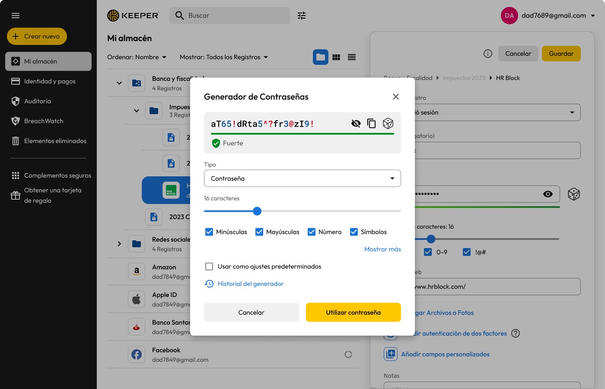The image size is (605, 389).
Task: Uncheck the Mayúsculas checkbox
Action: click(259, 232)
